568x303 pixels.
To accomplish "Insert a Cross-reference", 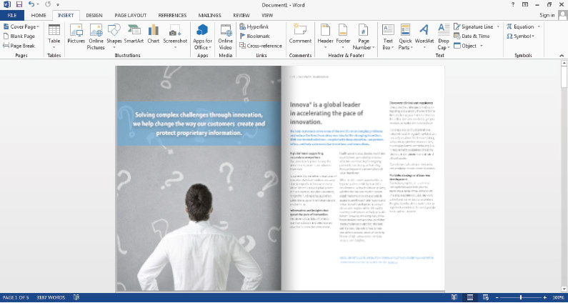I will [261, 46].
